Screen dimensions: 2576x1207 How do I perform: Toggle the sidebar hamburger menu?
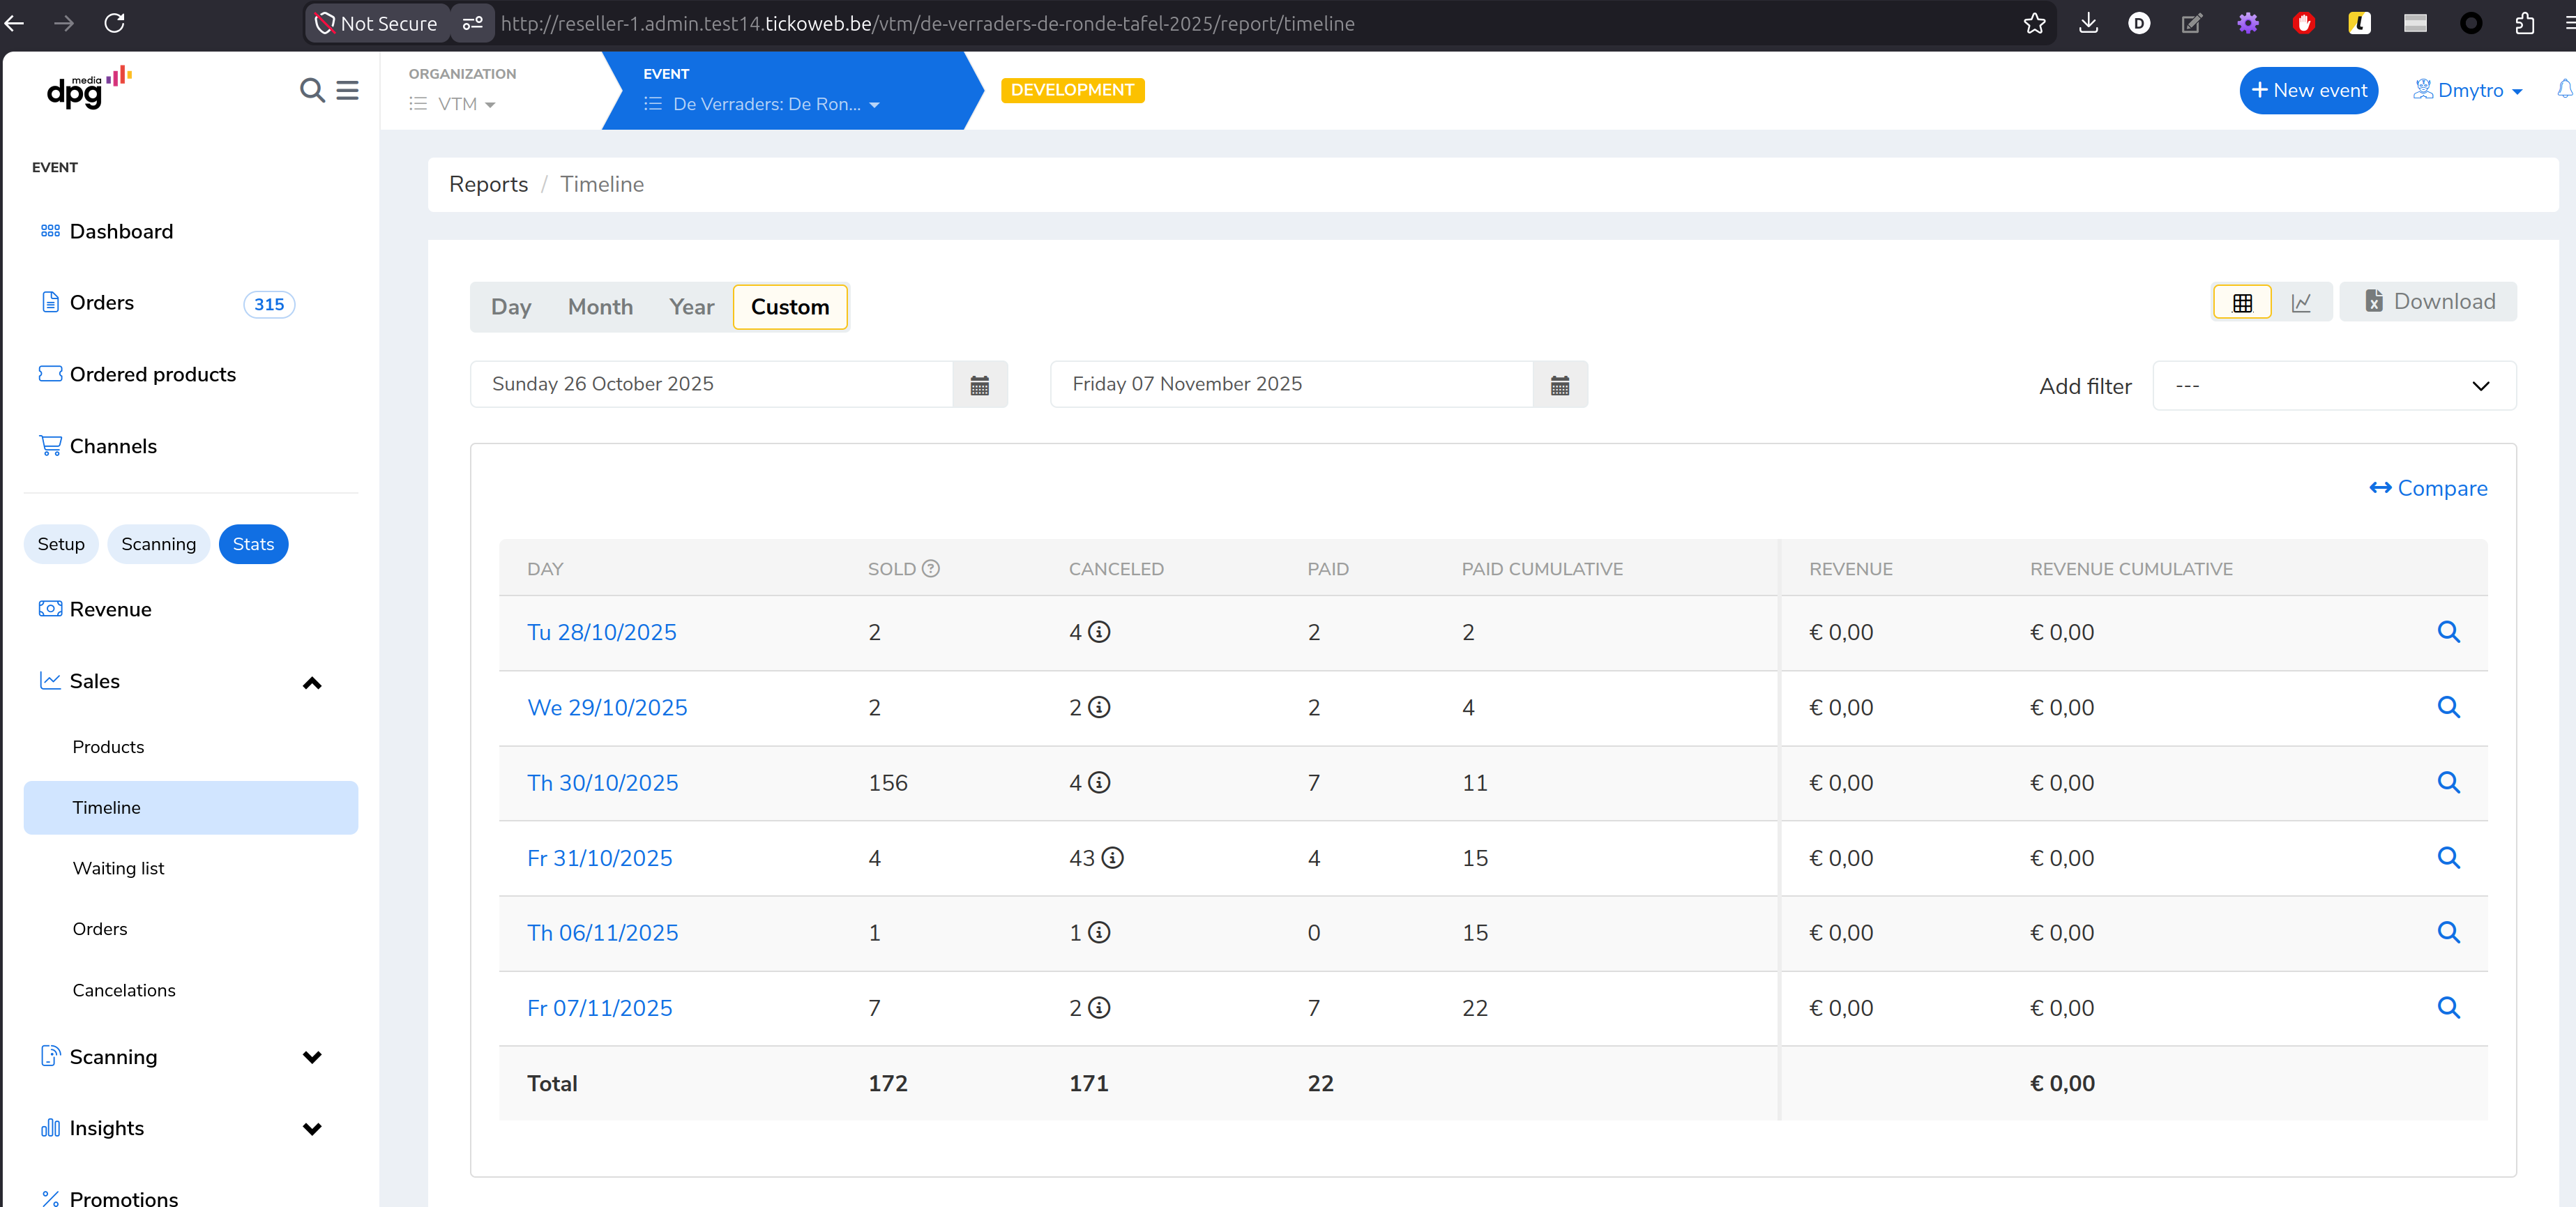coord(347,90)
